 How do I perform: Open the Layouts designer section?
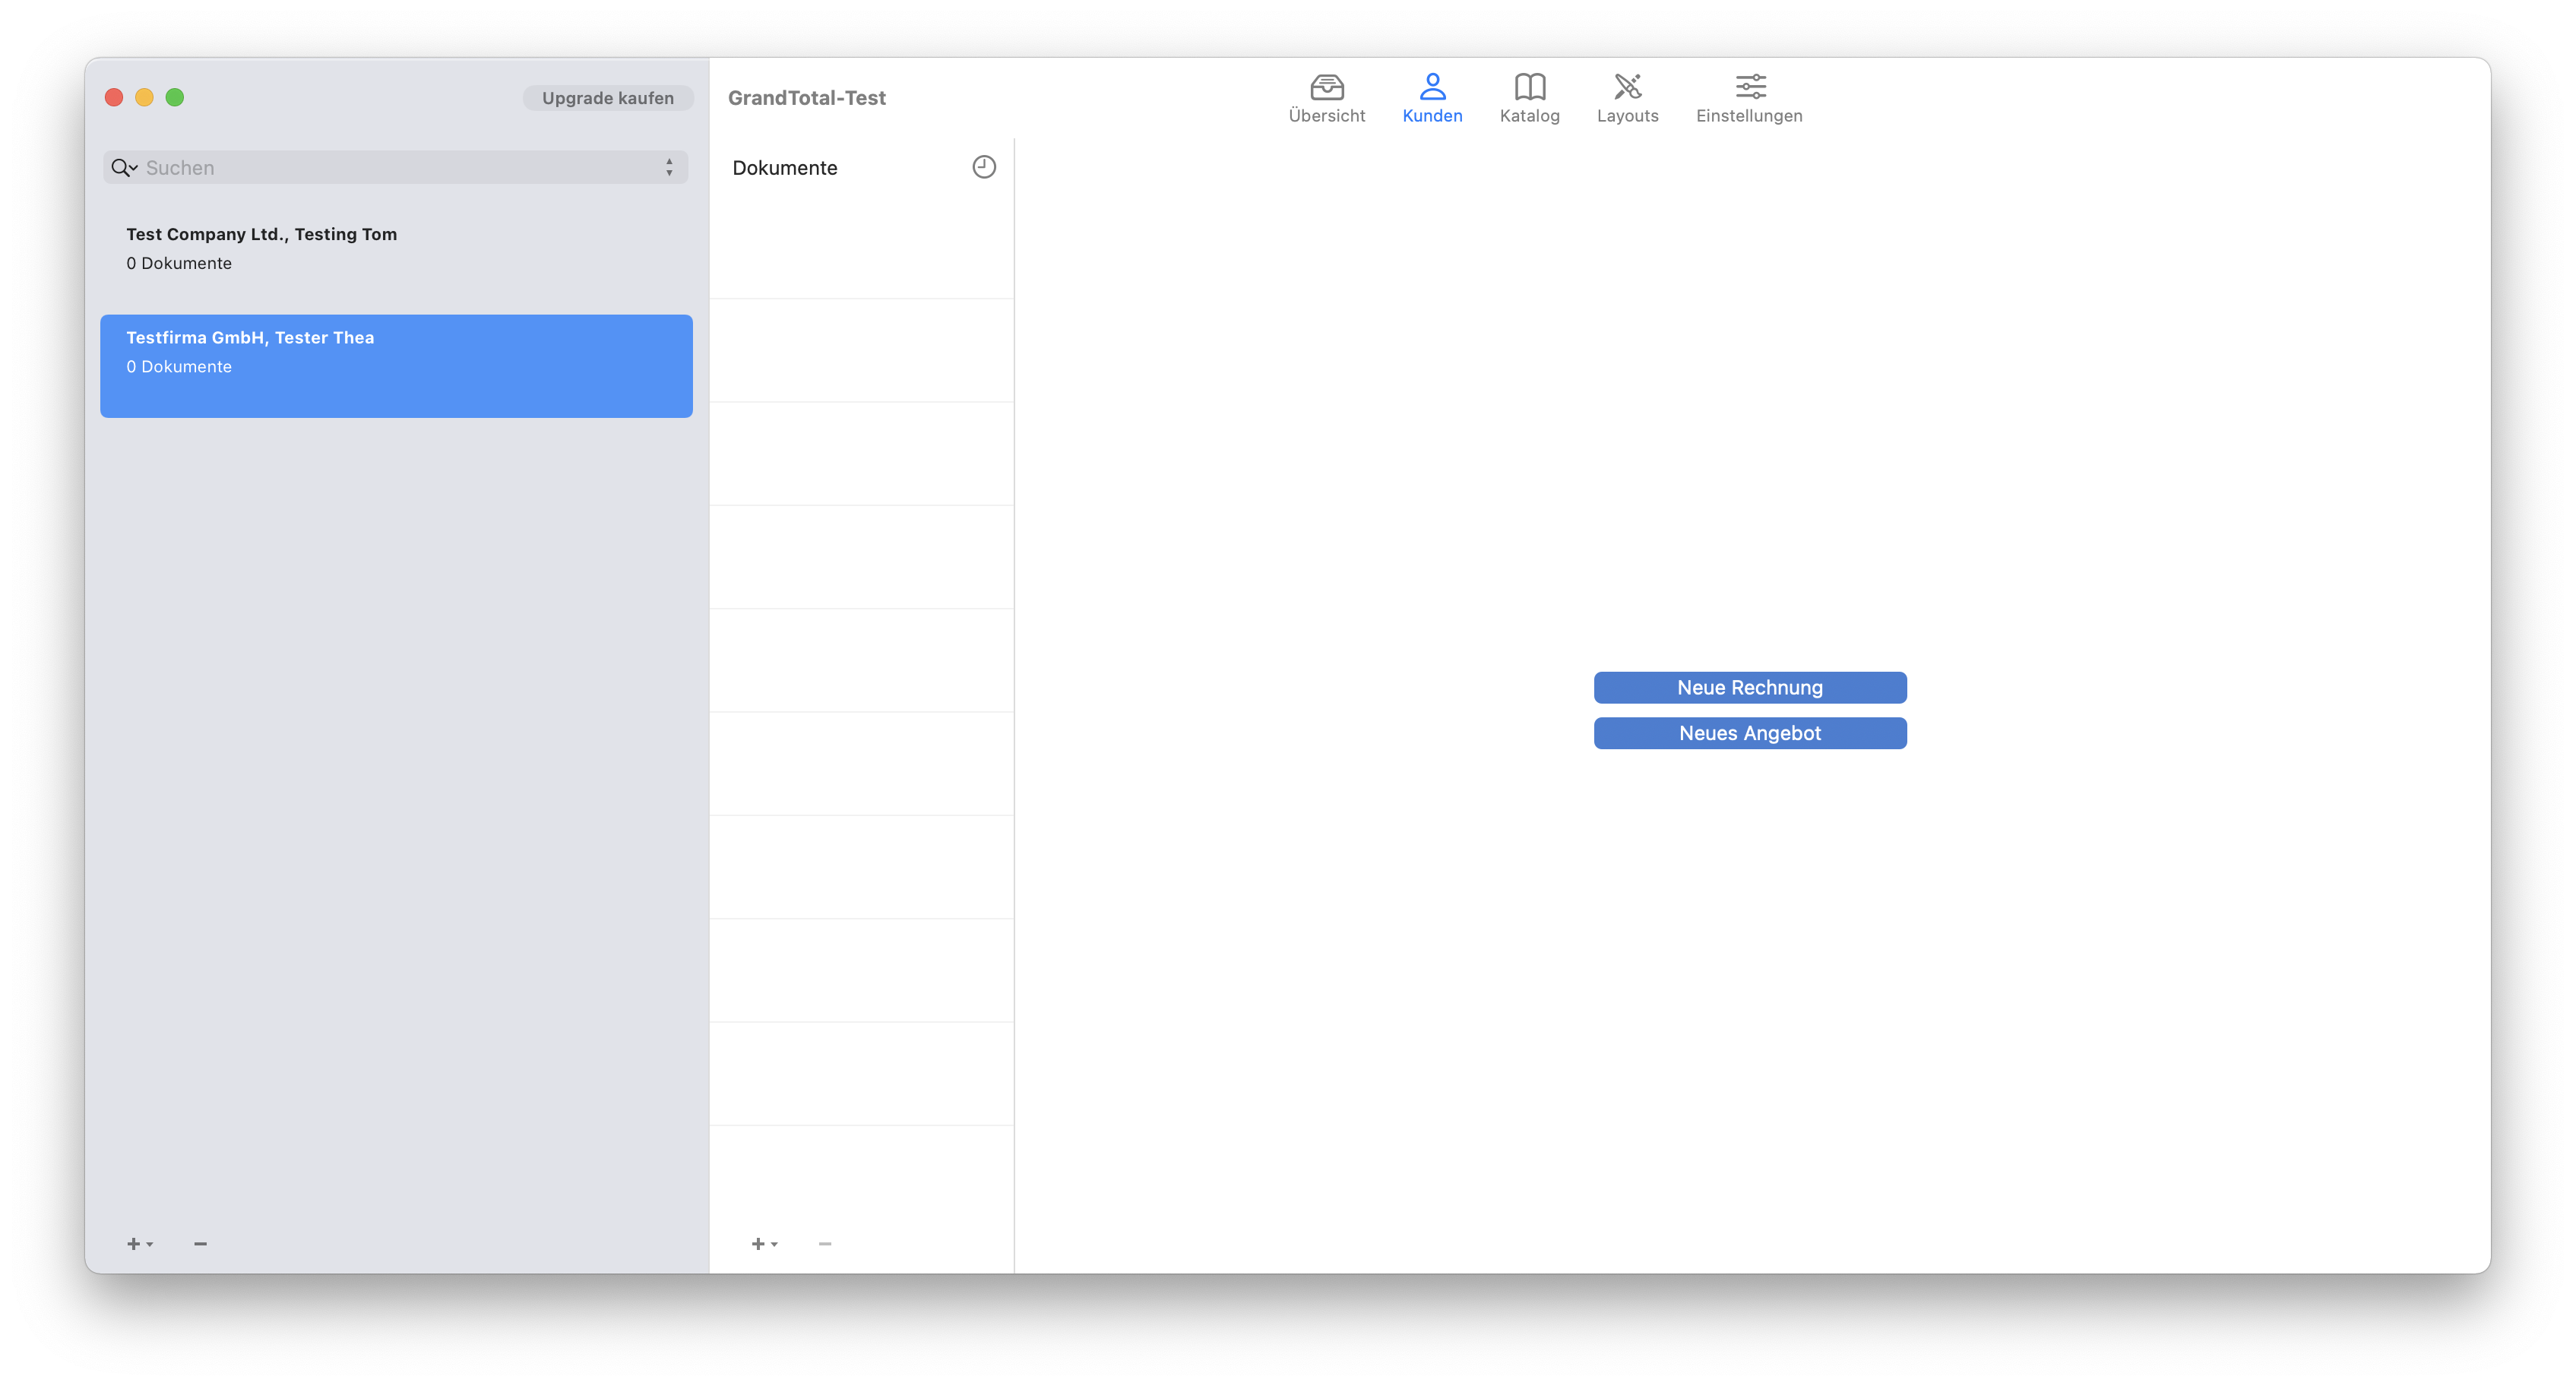(1627, 98)
